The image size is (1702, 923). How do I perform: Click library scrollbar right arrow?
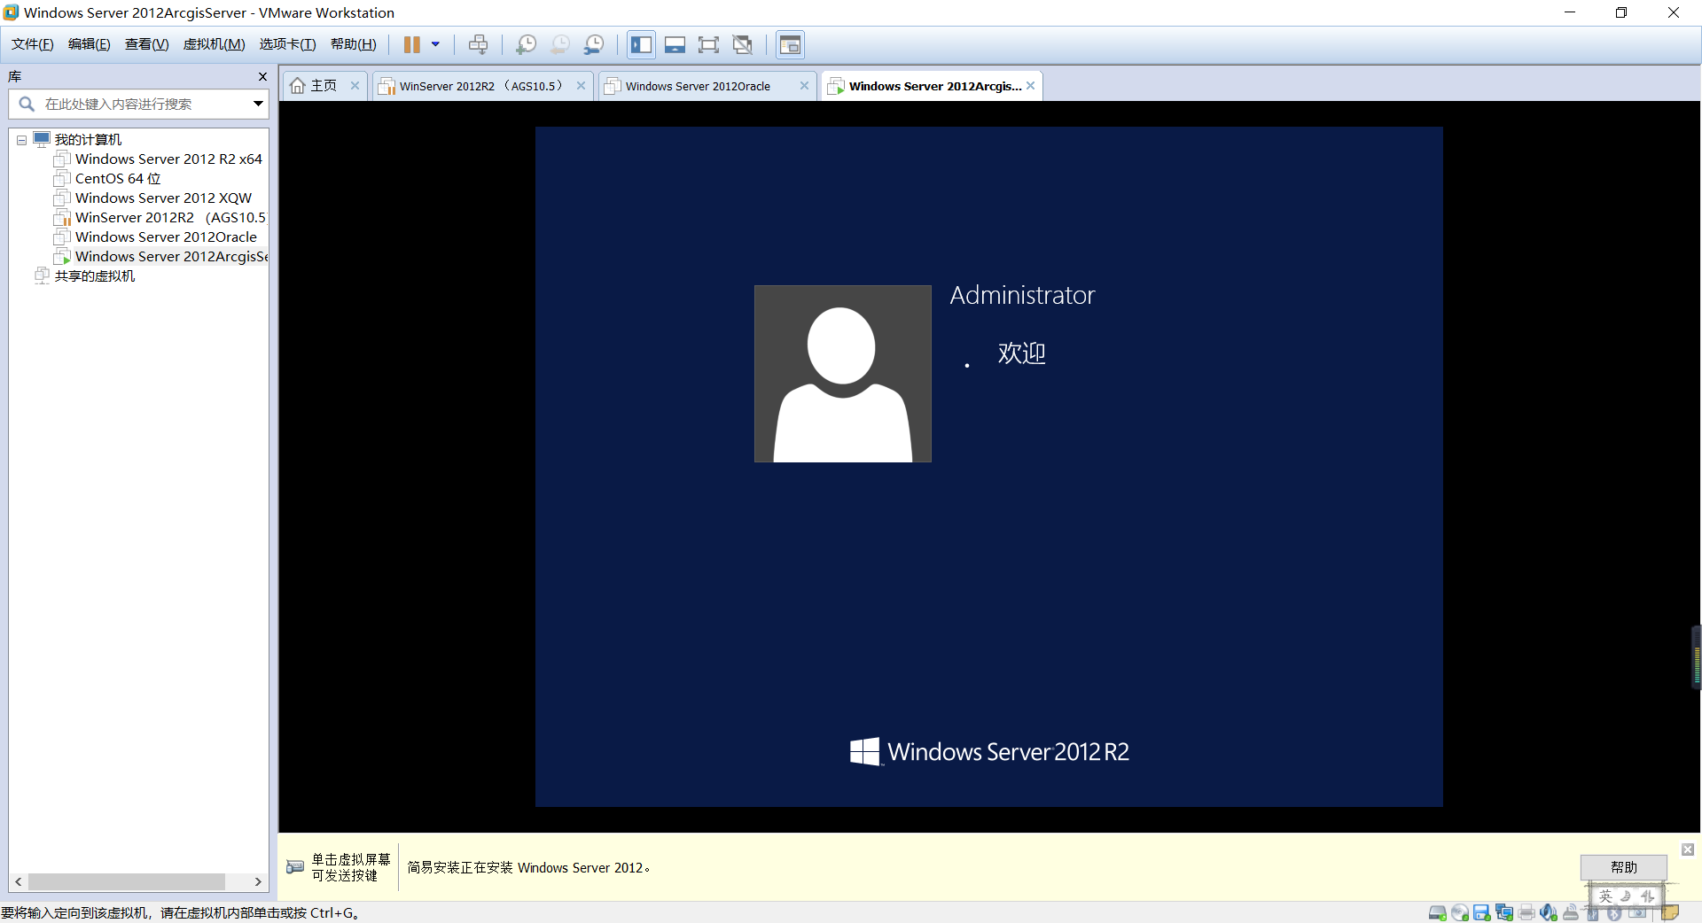click(258, 882)
